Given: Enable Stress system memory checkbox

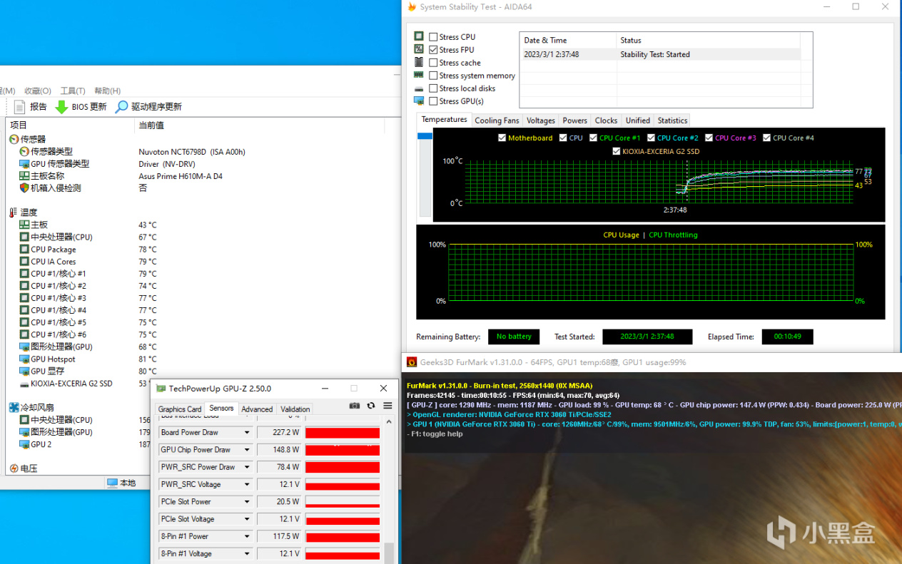Looking at the screenshot, I should pyautogui.click(x=433, y=76).
